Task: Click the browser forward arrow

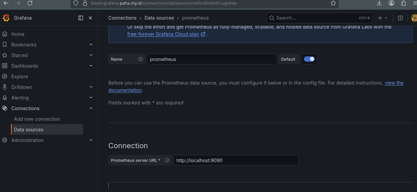Action: (x=18, y=3)
